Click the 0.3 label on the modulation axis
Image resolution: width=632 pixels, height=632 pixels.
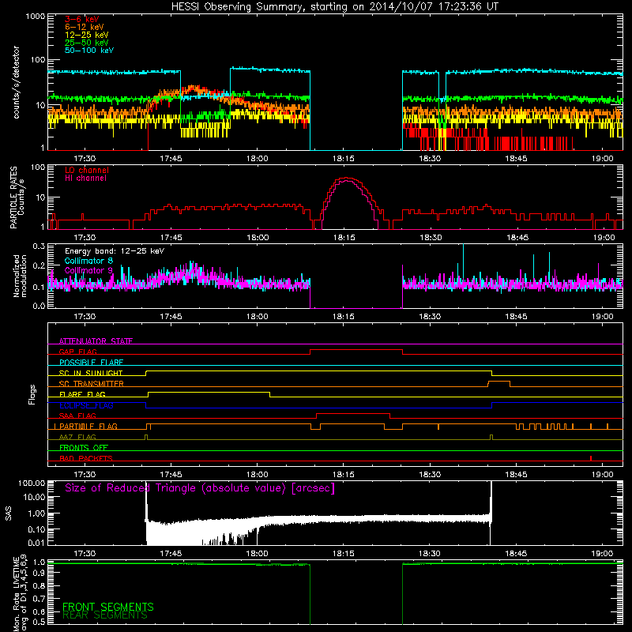pyautogui.click(x=39, y=246)
